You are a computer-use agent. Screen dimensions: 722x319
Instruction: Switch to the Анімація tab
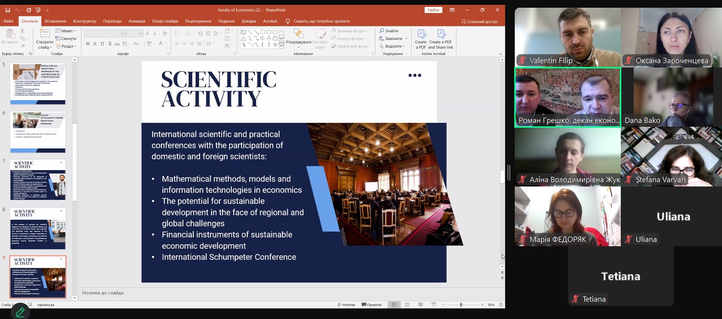(137, 21)
